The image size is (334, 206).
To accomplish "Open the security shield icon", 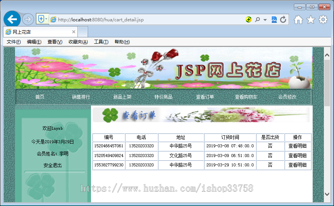I will 41,19.
